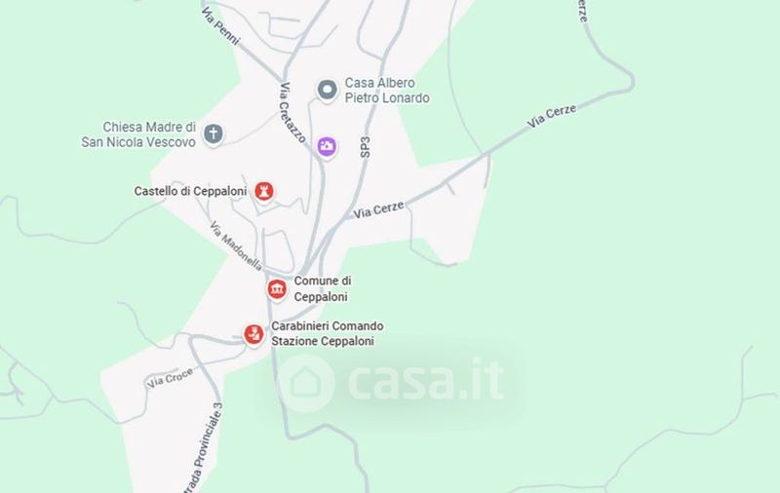Click the SP3 road label
This screenshot has width=780, height=493.
[365, 147]
